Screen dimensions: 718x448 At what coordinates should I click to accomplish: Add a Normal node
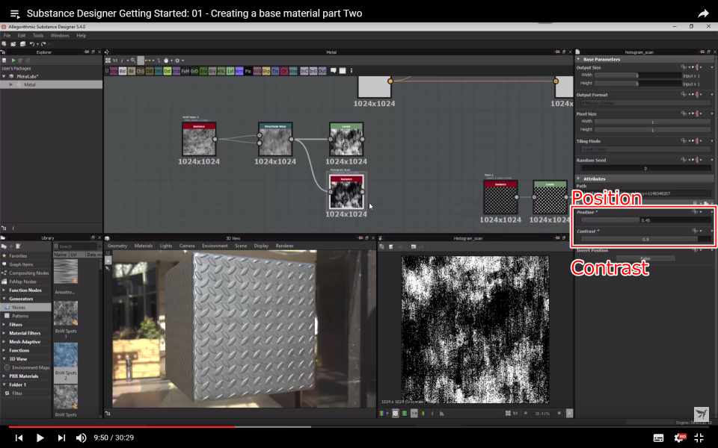239,71
